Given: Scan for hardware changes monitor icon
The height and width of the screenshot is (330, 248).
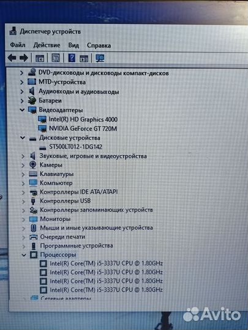Looking at the screenshot, I should coord(100,58).
